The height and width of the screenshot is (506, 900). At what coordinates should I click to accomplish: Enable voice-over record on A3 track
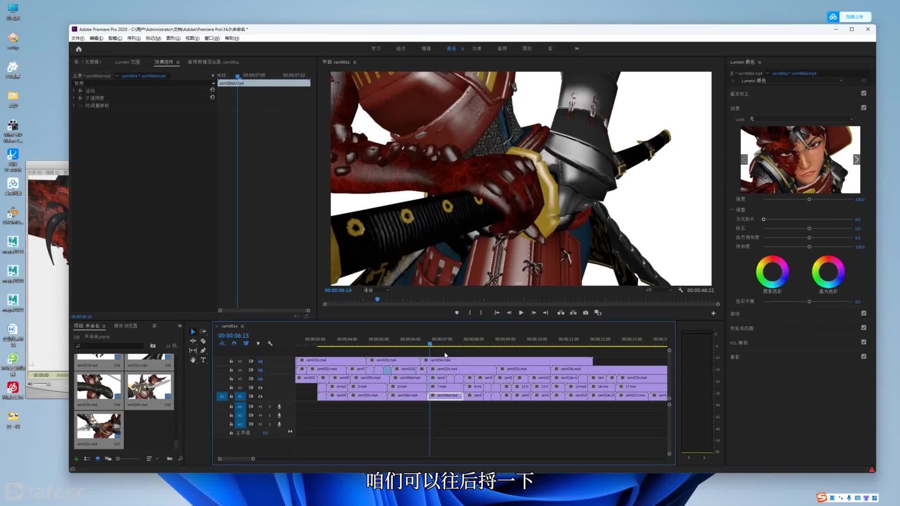pos(279,424)
